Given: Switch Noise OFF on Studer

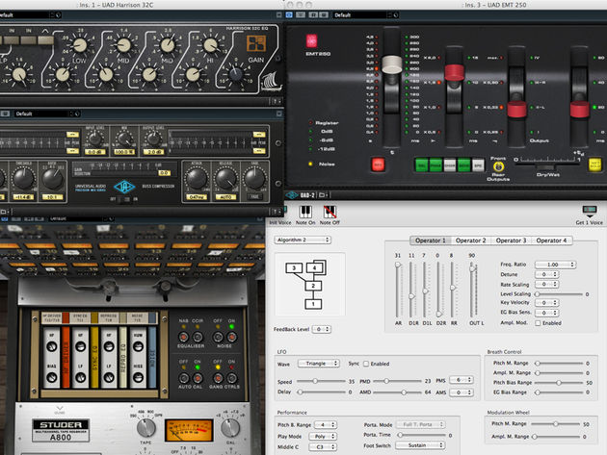Looking at the screenshot, I should point(218,337).
